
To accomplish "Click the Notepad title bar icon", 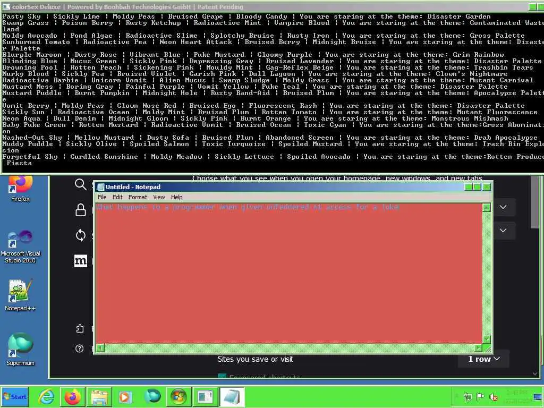I will 100,187.
